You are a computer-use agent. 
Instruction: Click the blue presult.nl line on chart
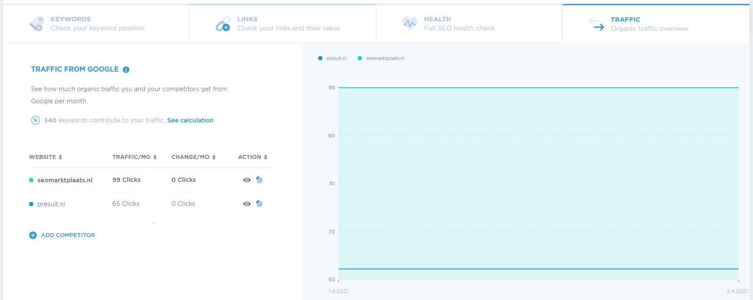pyautogui.click(x=538, y=269)
